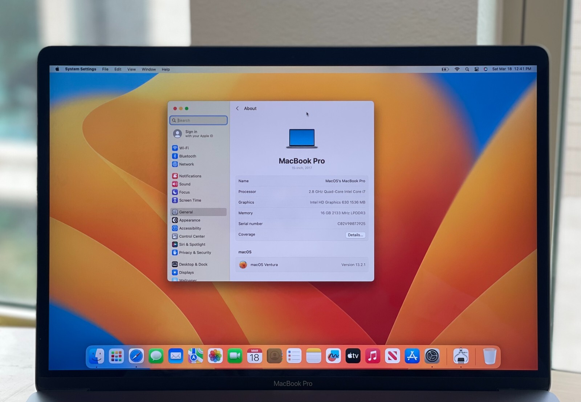Click the Spotlight search menu bar icon
The image size is (581, 402).
(x=467, y=69)
